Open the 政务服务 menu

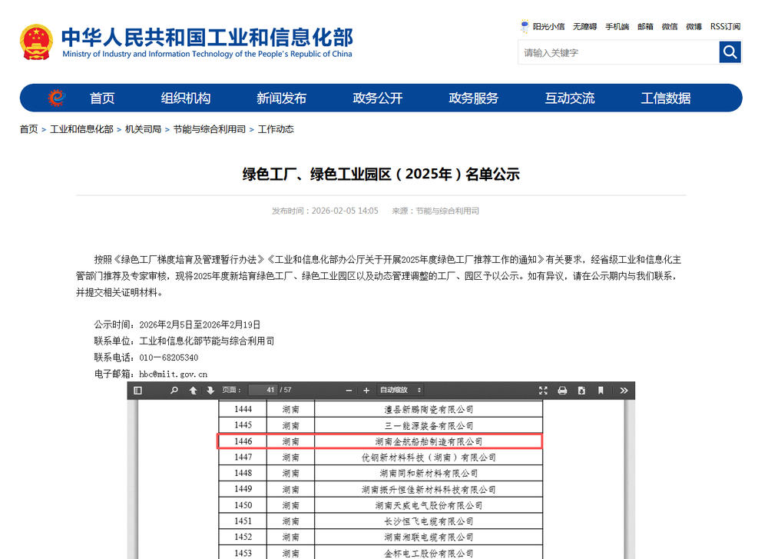(474, 98)
